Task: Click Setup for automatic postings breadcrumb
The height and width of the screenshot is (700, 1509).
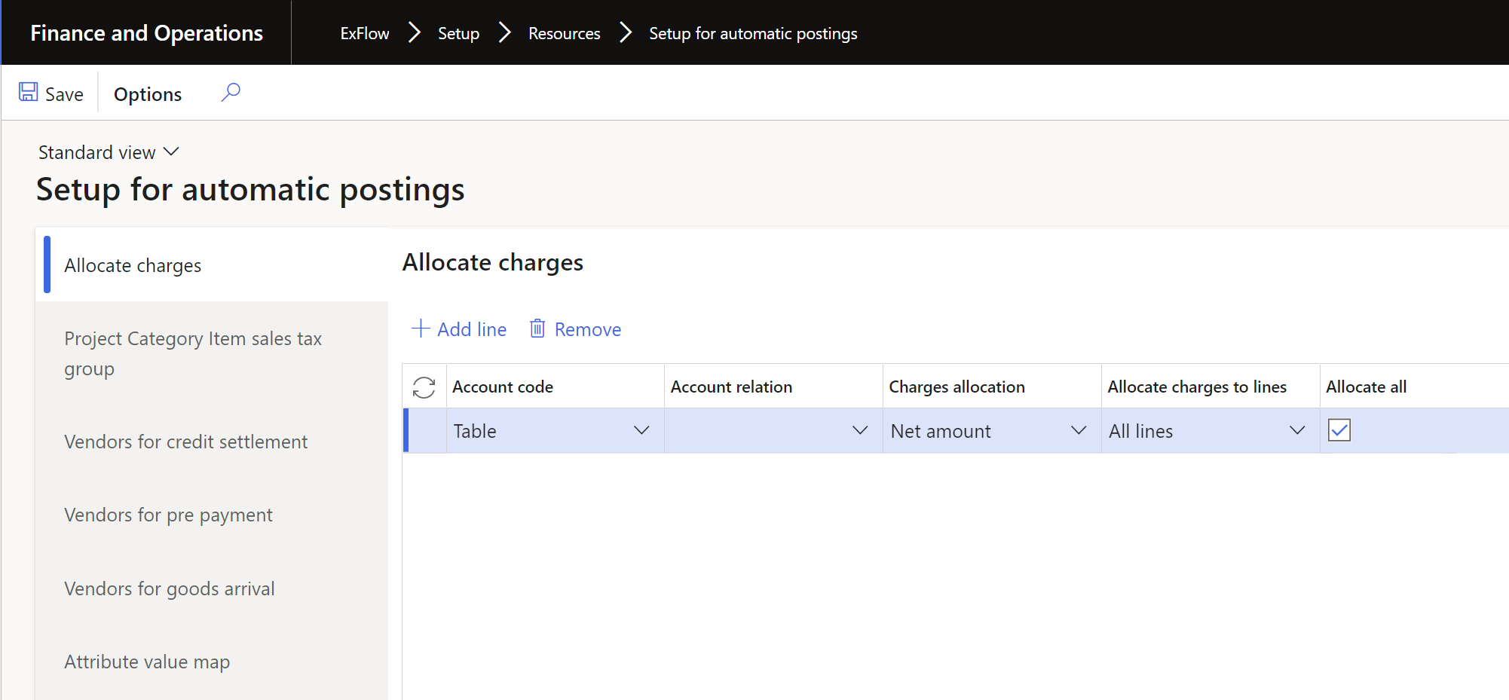Action: point(753,33)
